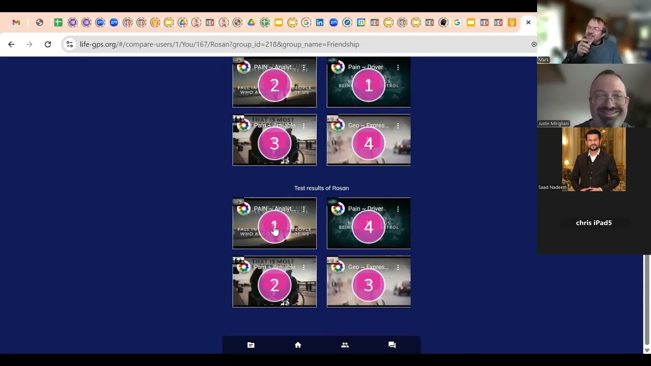The height and width of the screenshot is (366, 651).
Task: Click channel logo on Pain ~ Amiable video ranked 3
Action: tap(244, 125)
